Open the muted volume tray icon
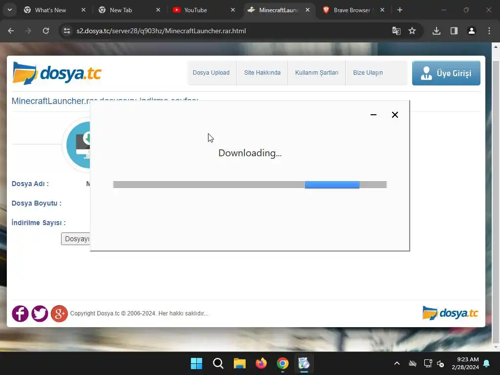 click(x=441, y=363)
